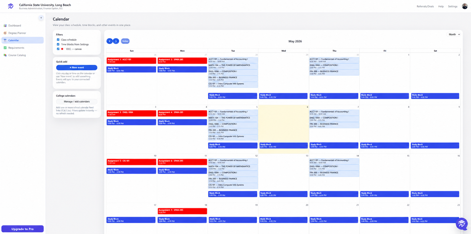Open Study Block on Saturday May 9
471x234 pixels.
click(x=435, y=146)
